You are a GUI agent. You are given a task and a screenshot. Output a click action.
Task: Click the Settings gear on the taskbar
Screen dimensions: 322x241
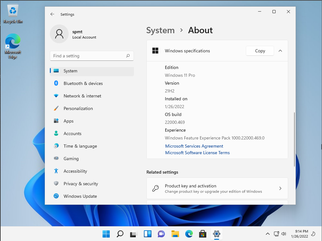tap(216, 234)
